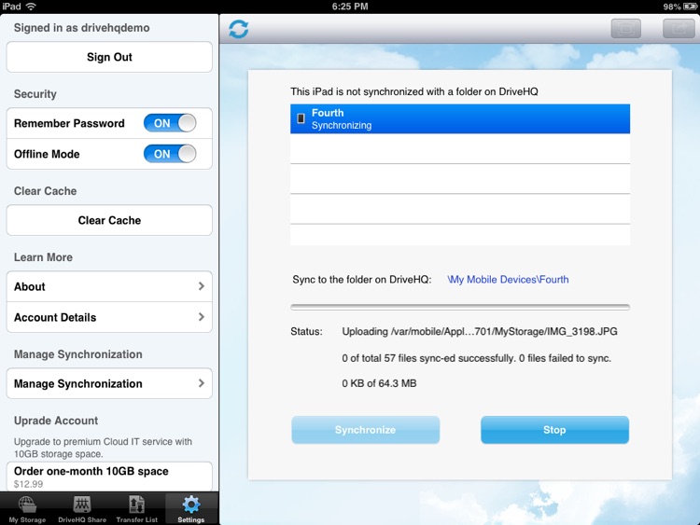Click the $12.99 price text

coord(29,484)
